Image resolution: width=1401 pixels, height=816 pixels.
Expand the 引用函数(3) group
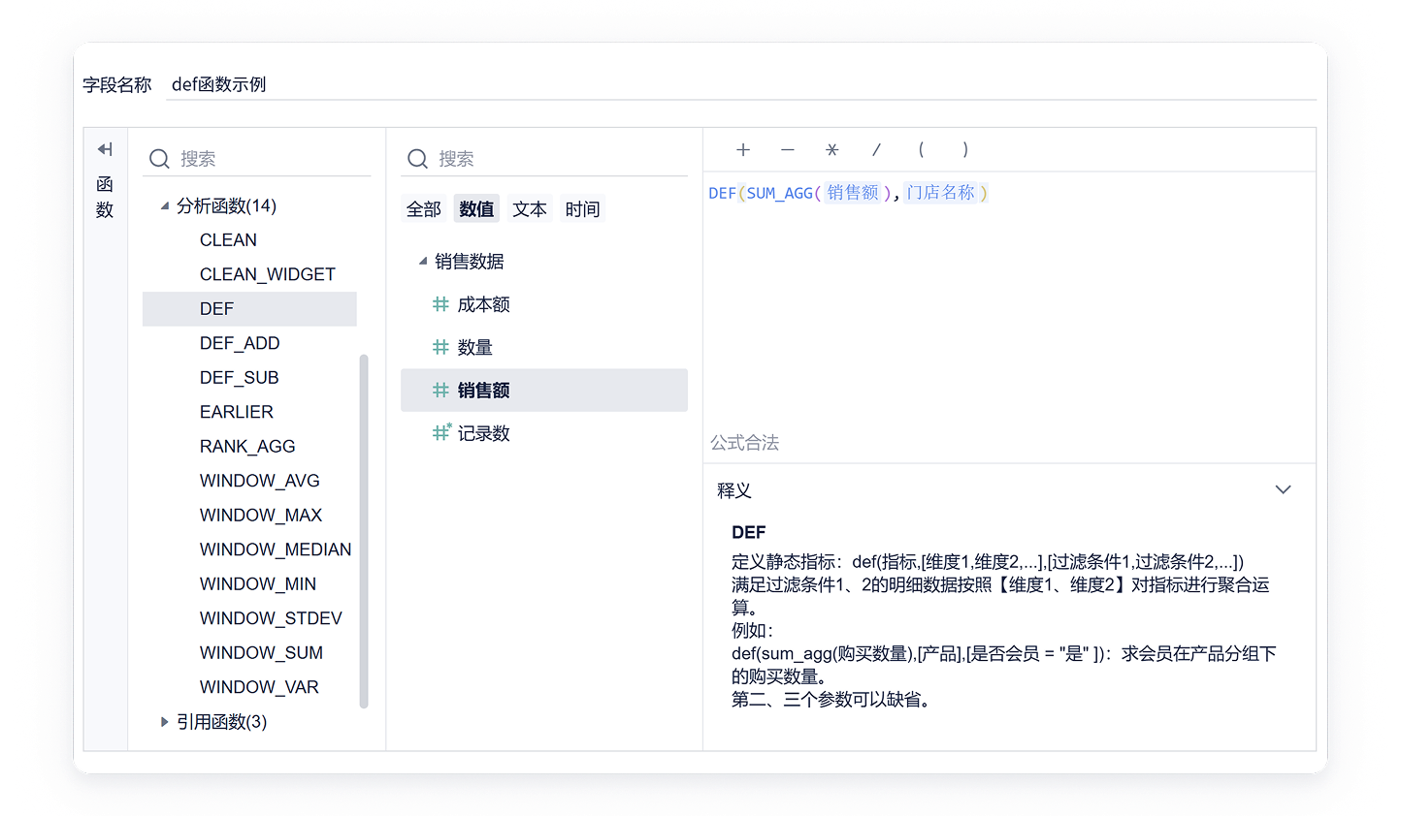tap(165, 722)
